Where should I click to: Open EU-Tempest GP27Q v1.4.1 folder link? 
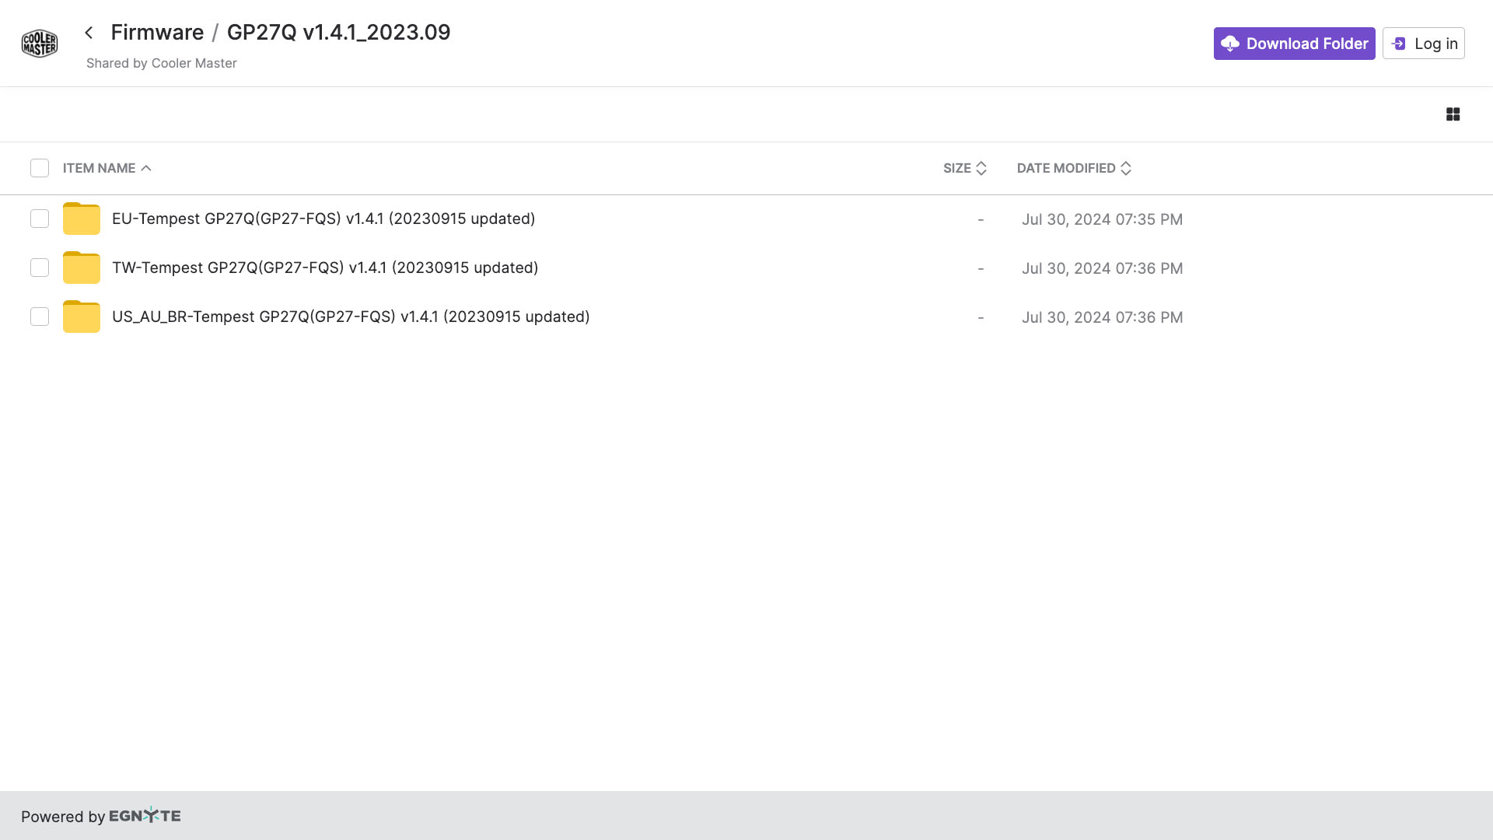tap(323, 219)
